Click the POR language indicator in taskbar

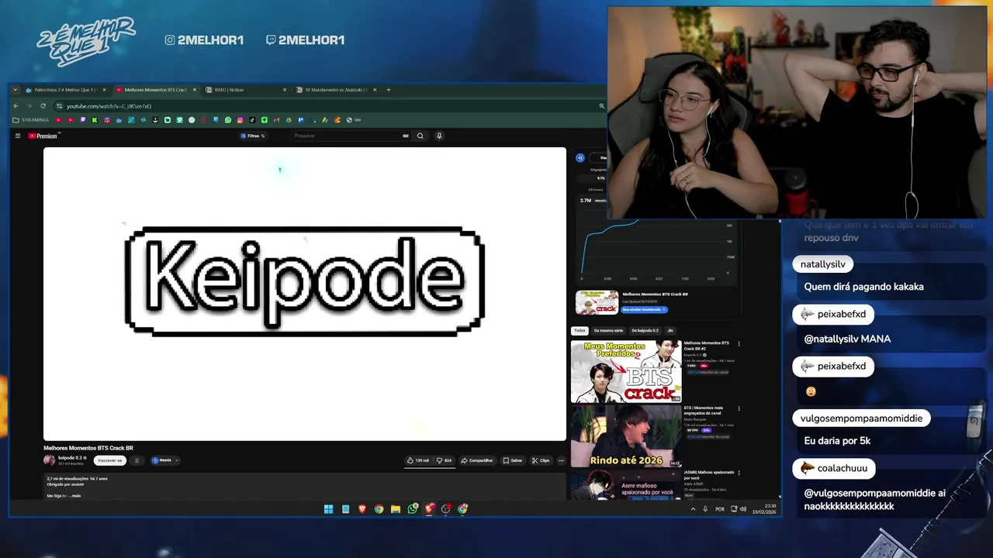click(720, 509)
